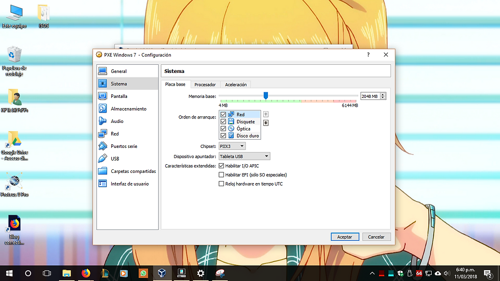Select the ISOS folder desktop icon
The width and height of the screenshot is (500, 281).
point(43,16)
